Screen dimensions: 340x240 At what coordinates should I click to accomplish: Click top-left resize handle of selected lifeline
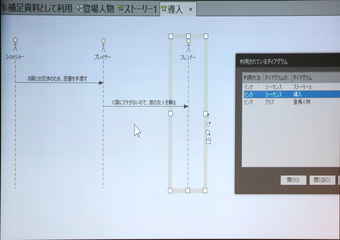point(171,36)
